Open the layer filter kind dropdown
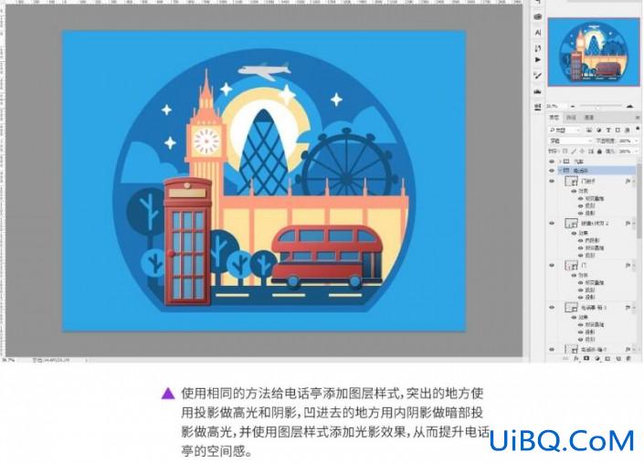644x463 pixels. 565,130
